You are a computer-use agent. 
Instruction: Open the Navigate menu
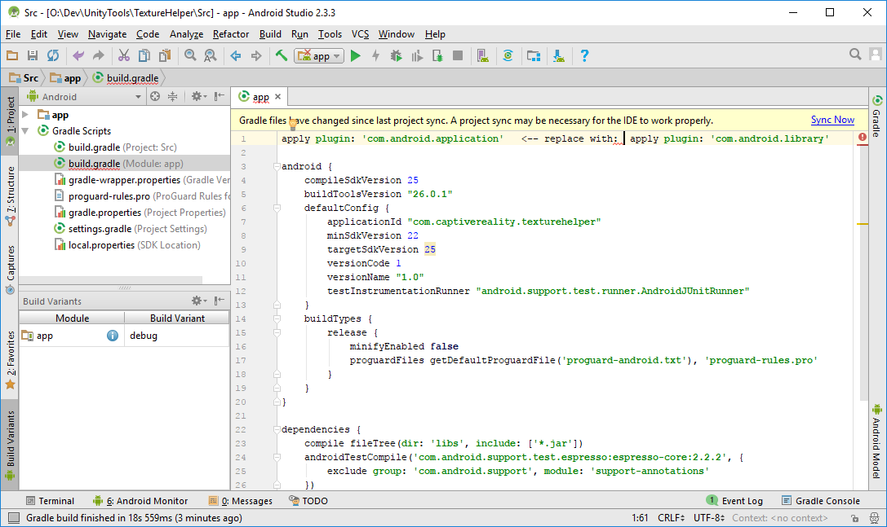[x=108, y=34]
